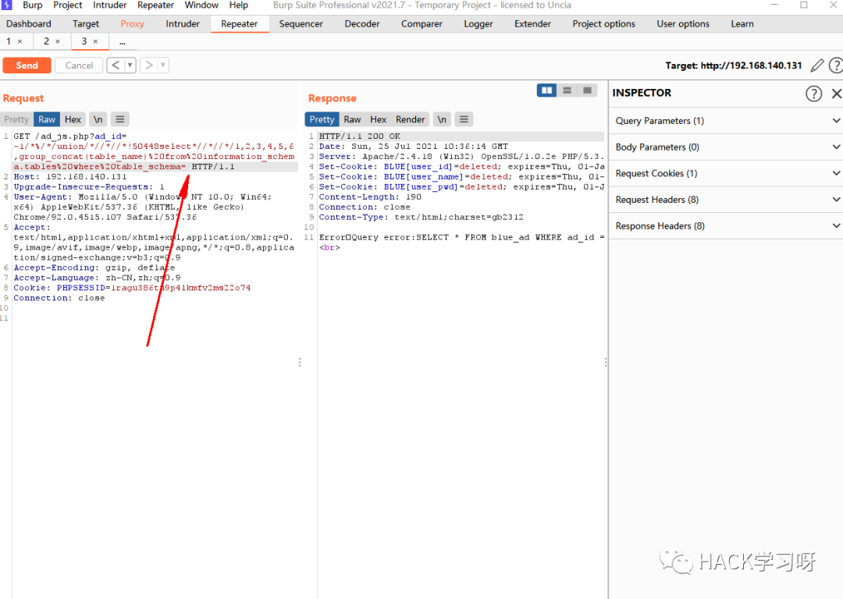Image resolution: width=843 pixels, height=599 pixels.
Task: Open forward history dropdown arrow
Action: click(163, 66)
